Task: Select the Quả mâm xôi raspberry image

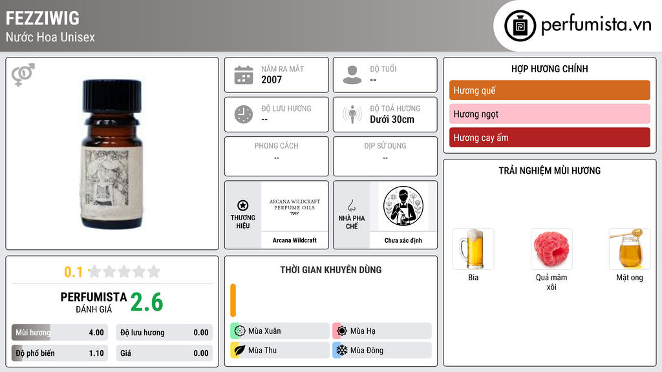Action: pyautogui.click(x=551, y=249)
